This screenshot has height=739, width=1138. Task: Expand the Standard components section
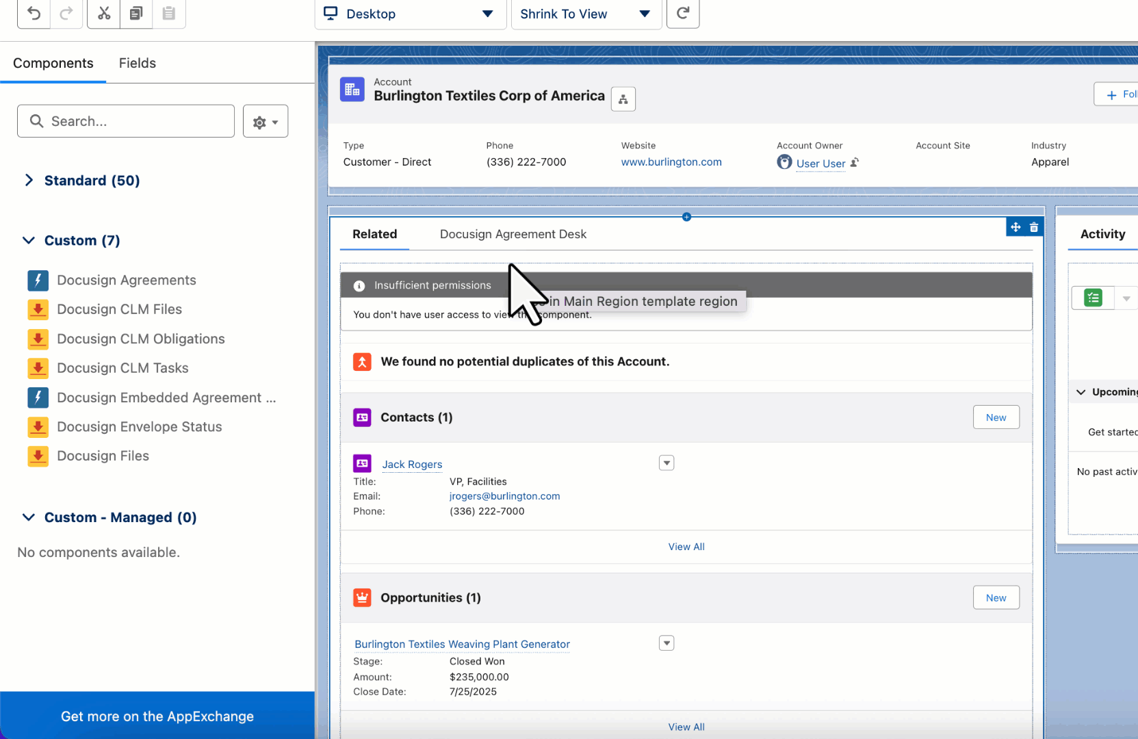click(x=29, y=180)
